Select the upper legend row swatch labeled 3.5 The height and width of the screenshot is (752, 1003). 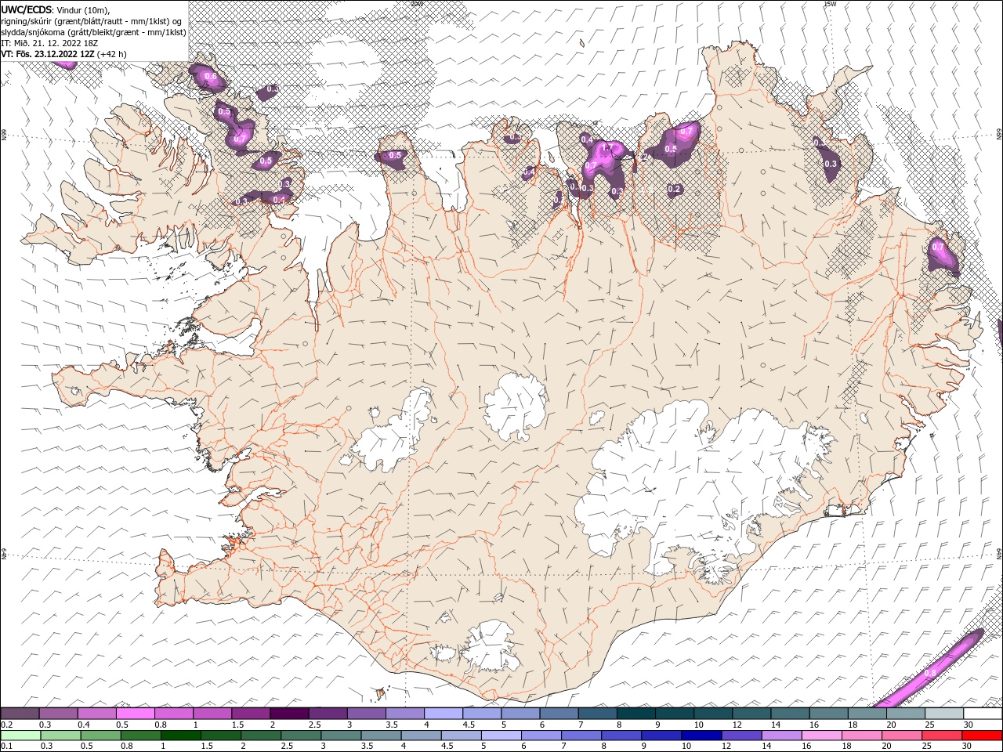(404, 714)
